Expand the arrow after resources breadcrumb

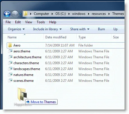coord(109,14)
